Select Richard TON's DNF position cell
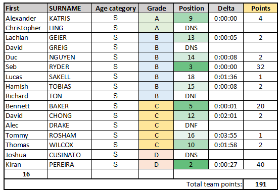The image size is (280, 192). (x=191, y=96)
